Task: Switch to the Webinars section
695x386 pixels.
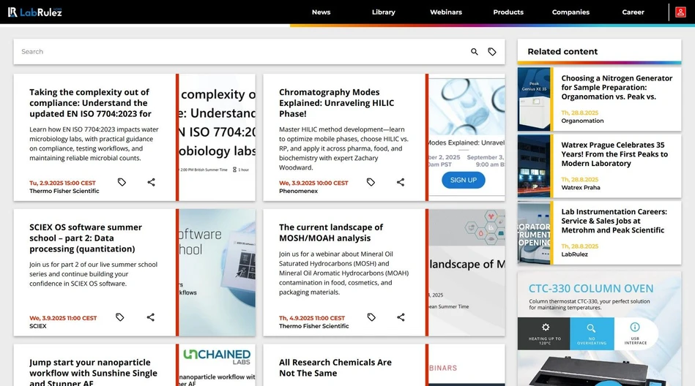Action: [x=446, y=12]
